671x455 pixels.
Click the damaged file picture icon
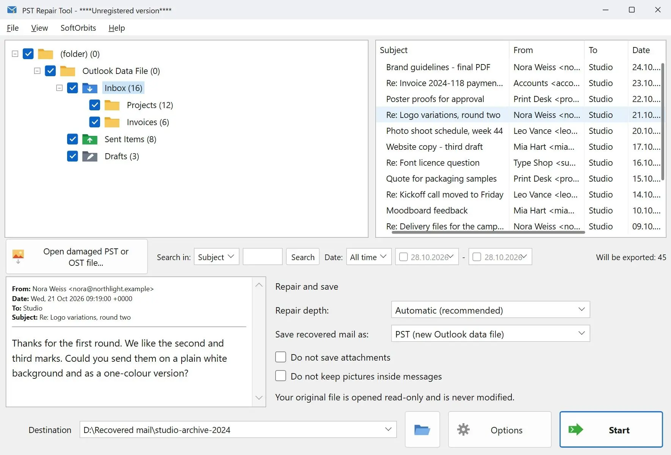(18, 256)
